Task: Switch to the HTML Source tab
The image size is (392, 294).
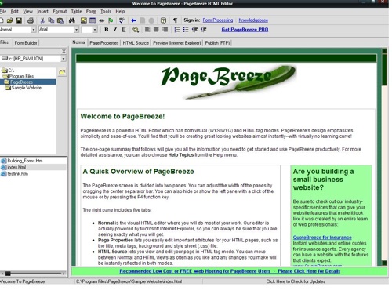Action: coord(136,43)
